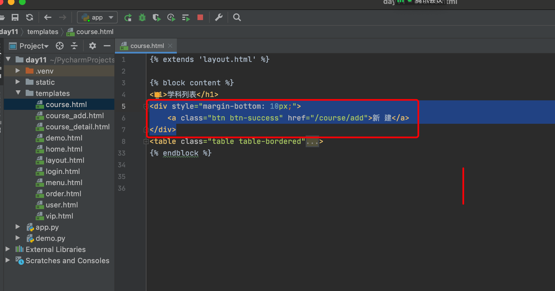Screen dimensions: 555x291
Task: Click the Collapse All icon
Action: coord(74,46)
